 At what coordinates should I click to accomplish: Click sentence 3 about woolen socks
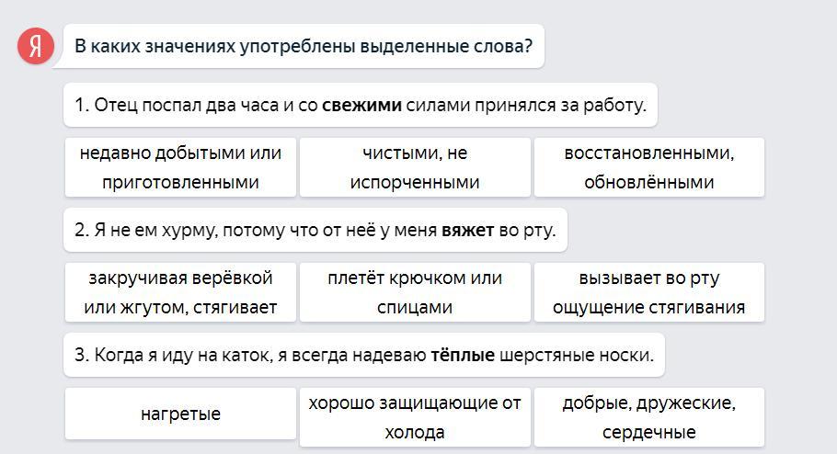pos(364,355)
